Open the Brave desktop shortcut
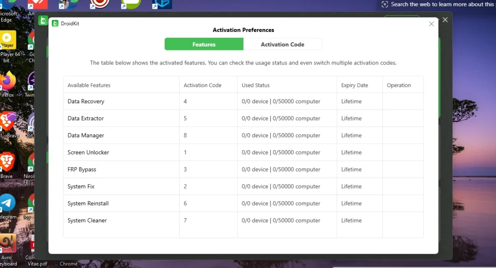Image resolution: width=496 pixels, height=268 pixels. 7,166
